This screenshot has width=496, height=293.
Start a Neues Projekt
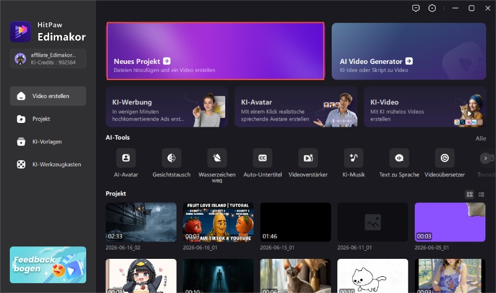215,51
